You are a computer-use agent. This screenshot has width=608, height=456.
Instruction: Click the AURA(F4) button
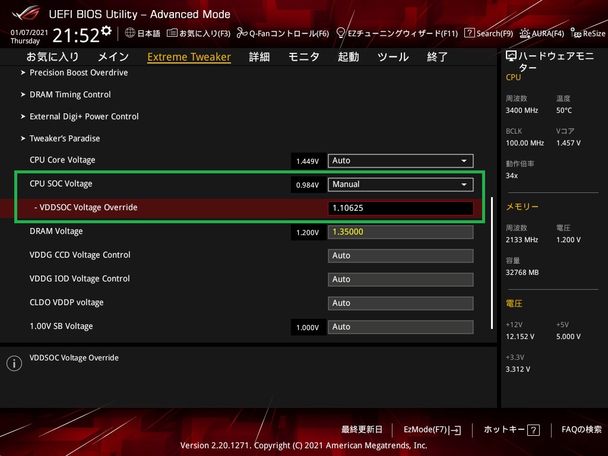(541, 33)
